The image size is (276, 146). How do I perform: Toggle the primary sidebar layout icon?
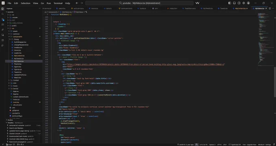pyautogui.click(x=230, y=3)
